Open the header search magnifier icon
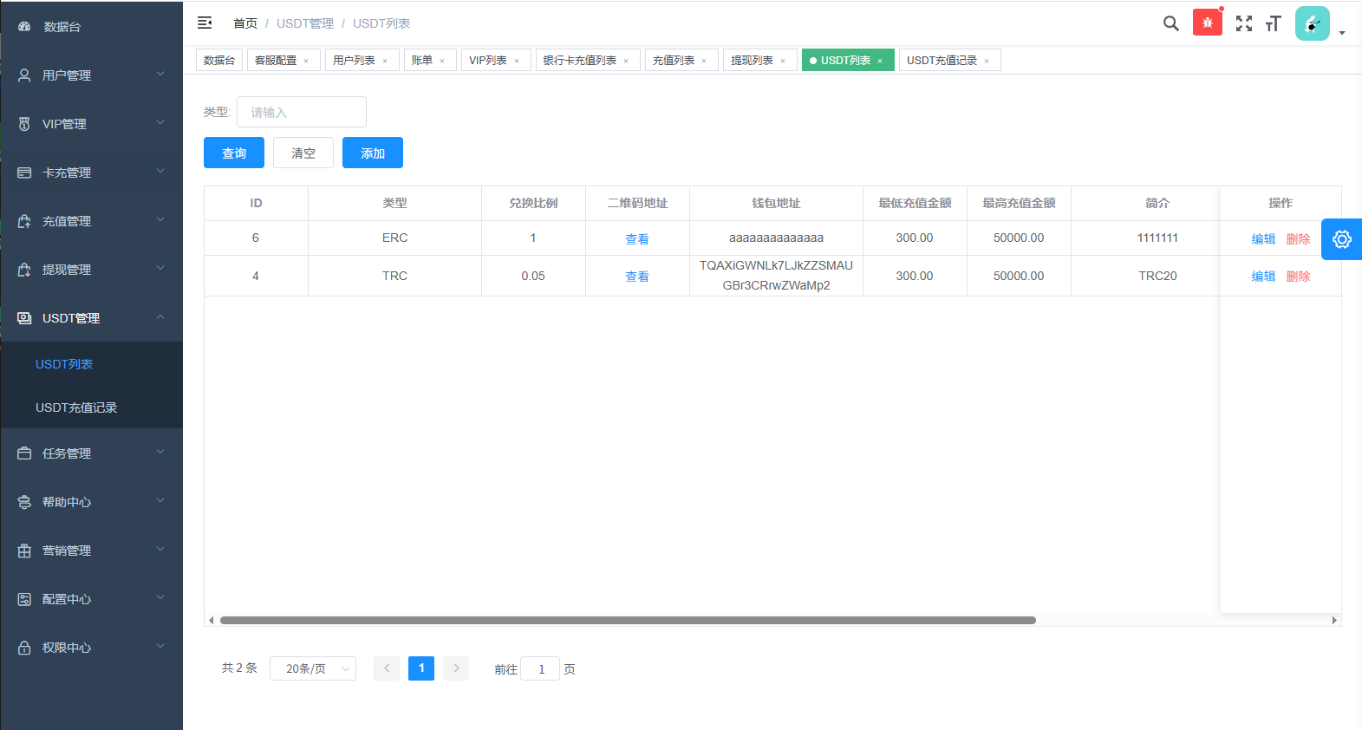 (x=1170, y=23)
